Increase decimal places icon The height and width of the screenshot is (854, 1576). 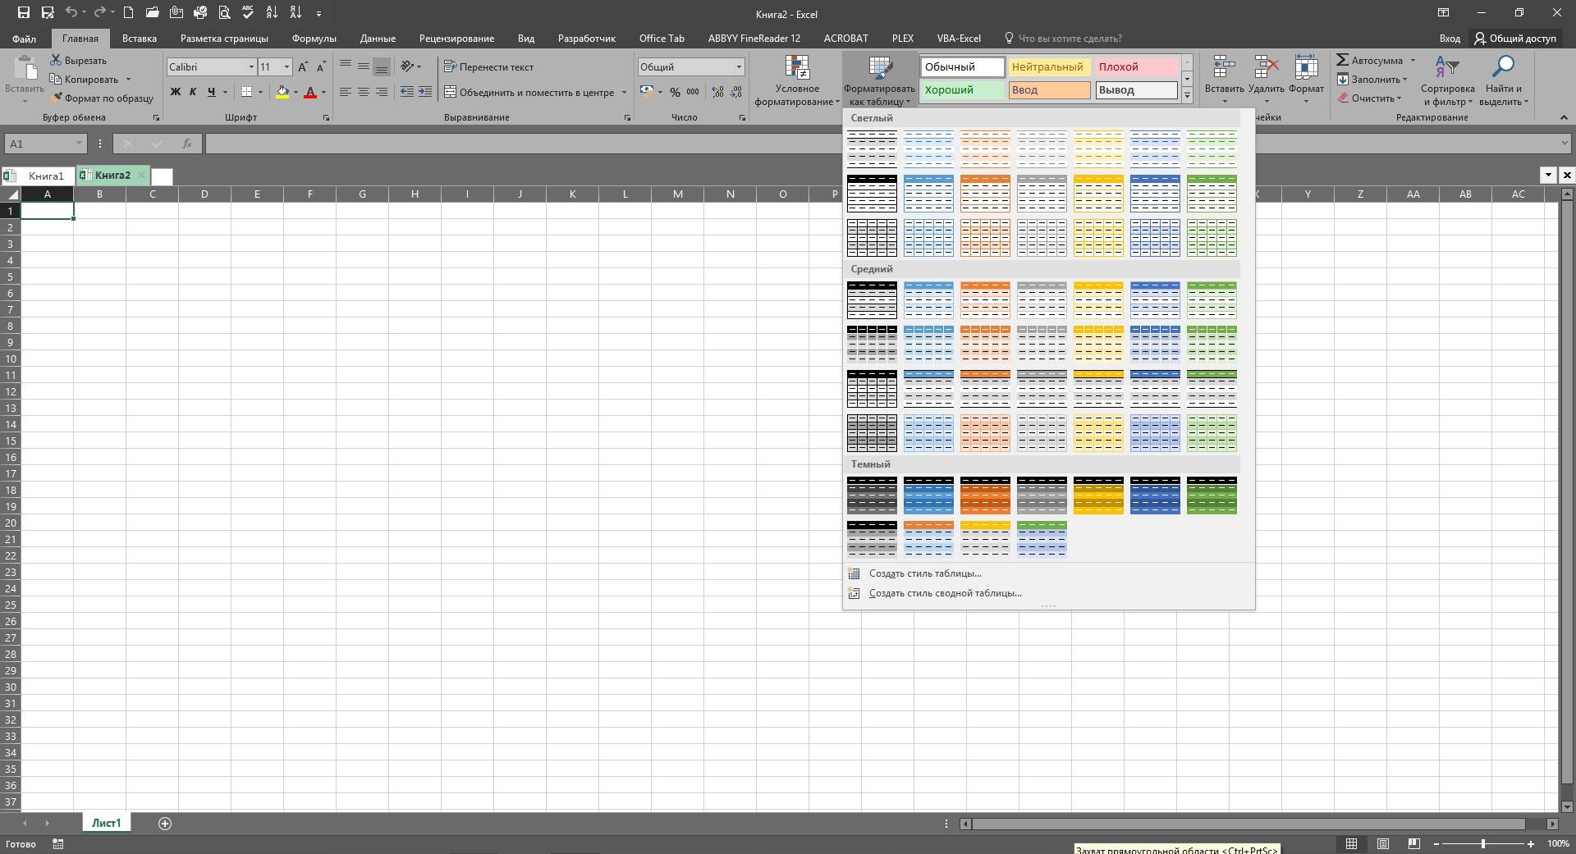[x=717, y=92]
